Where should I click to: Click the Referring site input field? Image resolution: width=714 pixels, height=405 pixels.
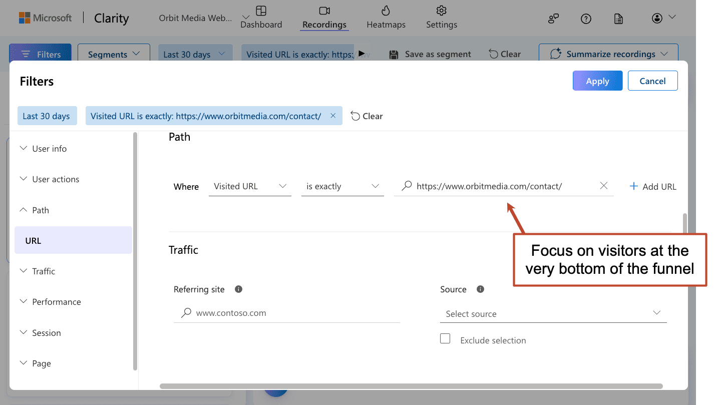287,313
